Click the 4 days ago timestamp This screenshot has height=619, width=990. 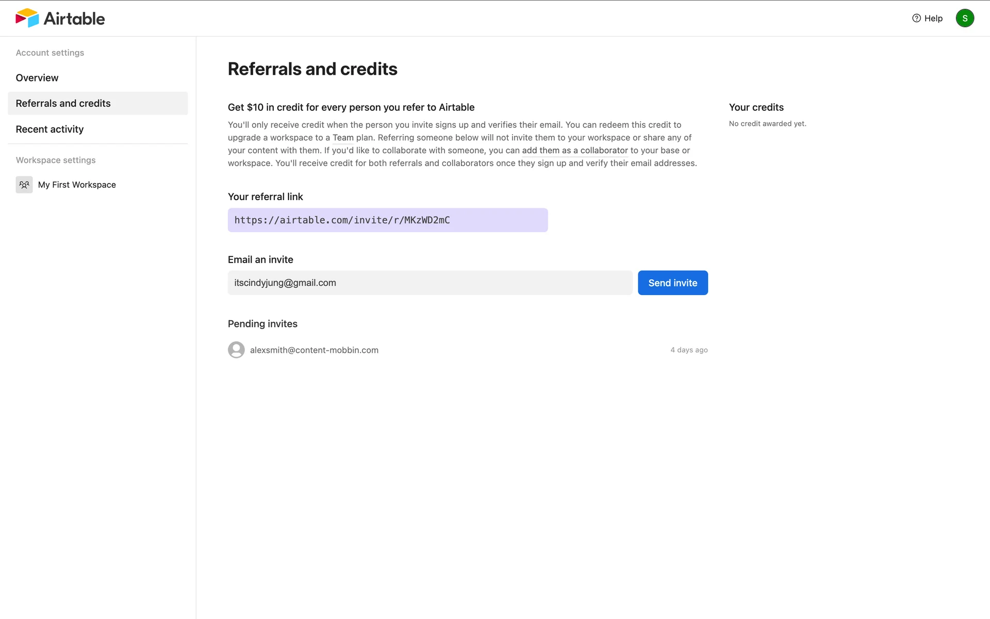coord(688,350)
